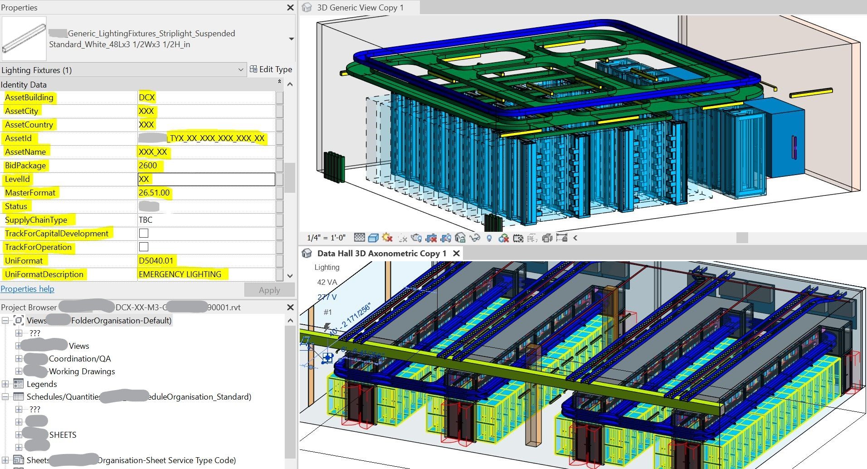Viewport: 867px width, 469px height.
Task: Click the Worksharing Display Off icon
Action: pyautogui.click(x=503, y=237)
